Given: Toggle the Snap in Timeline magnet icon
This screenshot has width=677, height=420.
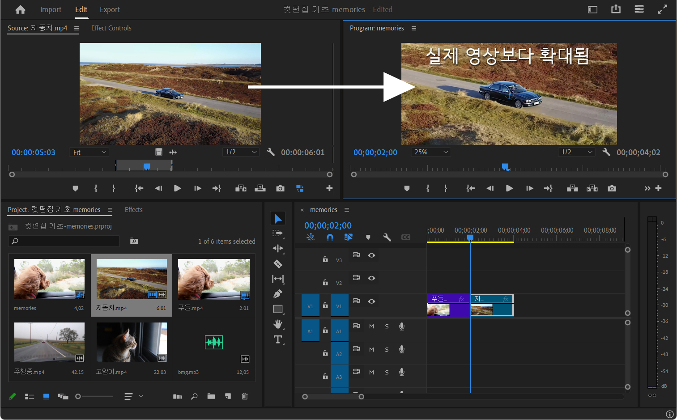Looking at the screenshot, I should tap(330, 238).
